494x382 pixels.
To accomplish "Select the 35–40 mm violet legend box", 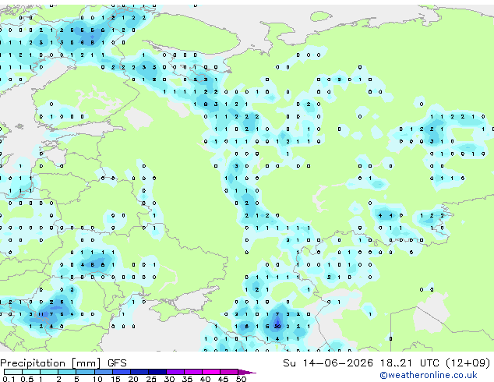I will point(193,372).
